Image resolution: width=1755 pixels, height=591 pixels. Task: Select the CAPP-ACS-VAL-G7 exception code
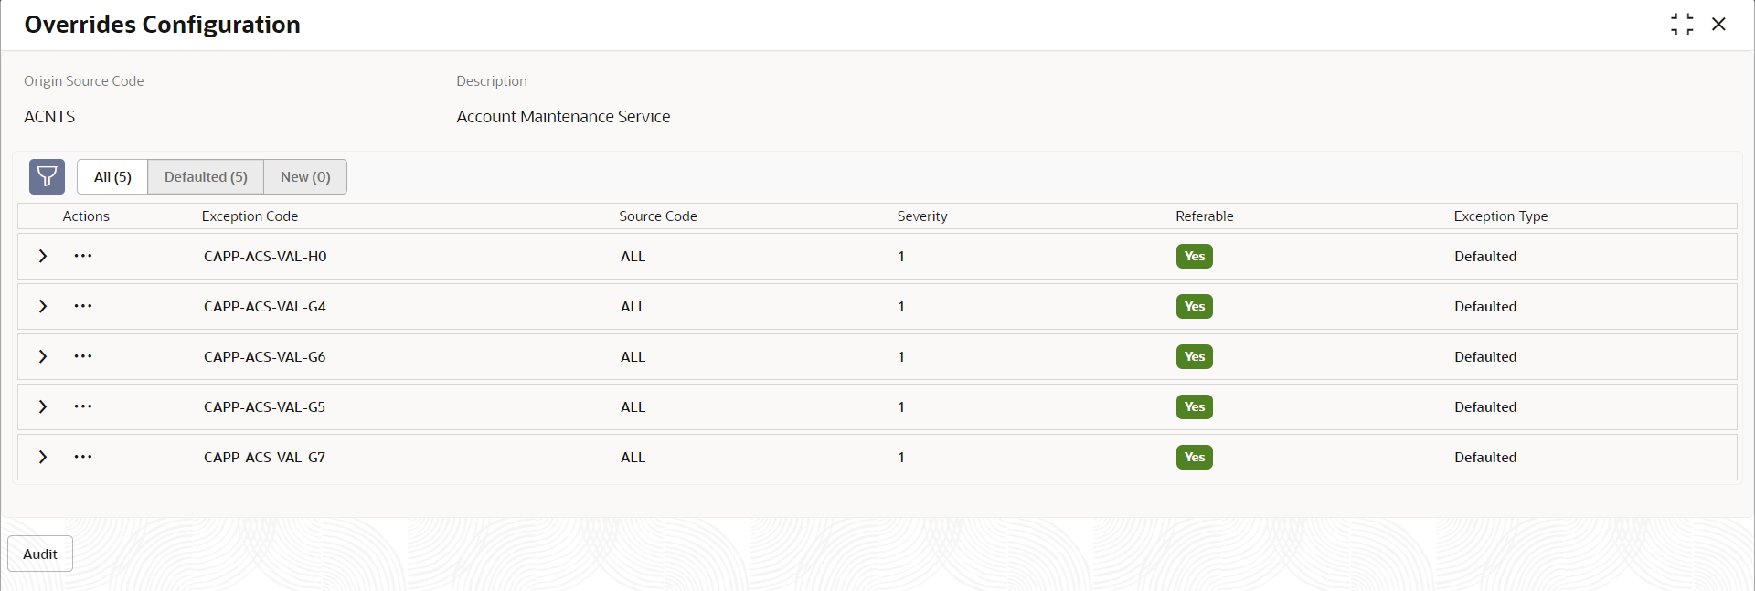point(265,458)
